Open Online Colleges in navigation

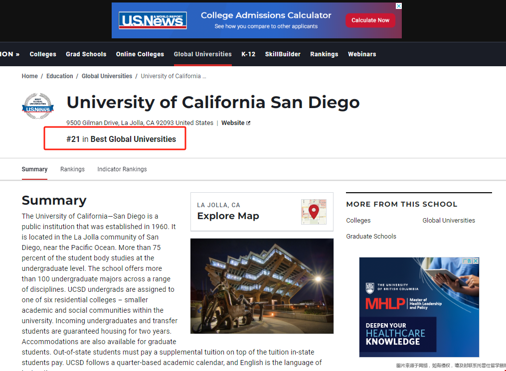(x=140, y=54)
